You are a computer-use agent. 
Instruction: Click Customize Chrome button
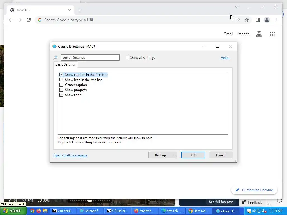coord(254,190)
